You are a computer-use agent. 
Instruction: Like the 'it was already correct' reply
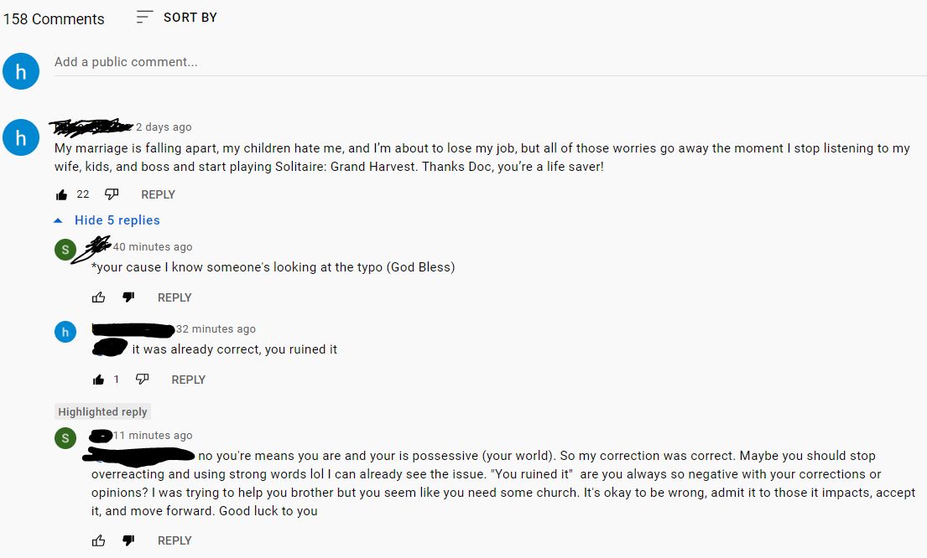[x=98, y=380]
